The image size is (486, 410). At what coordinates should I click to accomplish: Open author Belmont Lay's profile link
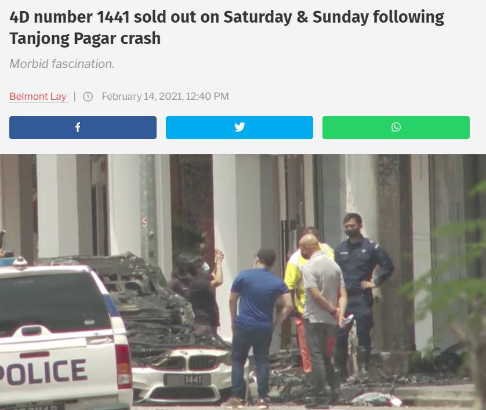pyautogui.click(x=38, y=96)
